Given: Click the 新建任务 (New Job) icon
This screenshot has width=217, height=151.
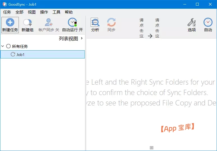Looking at the screenshot, I should pos(10,22).
